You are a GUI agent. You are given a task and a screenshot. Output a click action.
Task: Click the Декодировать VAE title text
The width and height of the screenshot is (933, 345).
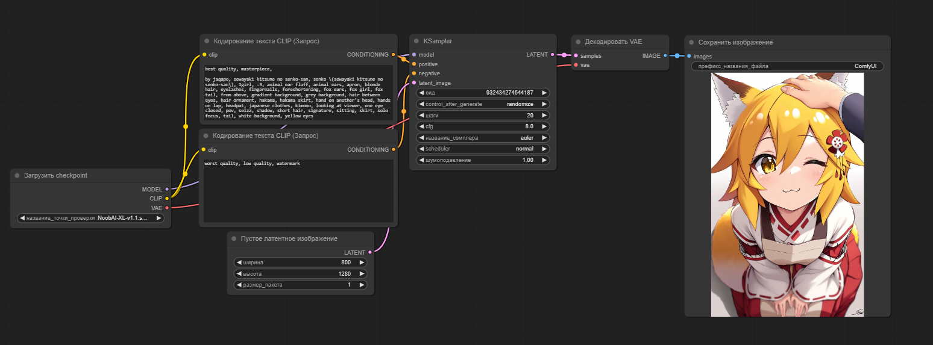[614, 42]
